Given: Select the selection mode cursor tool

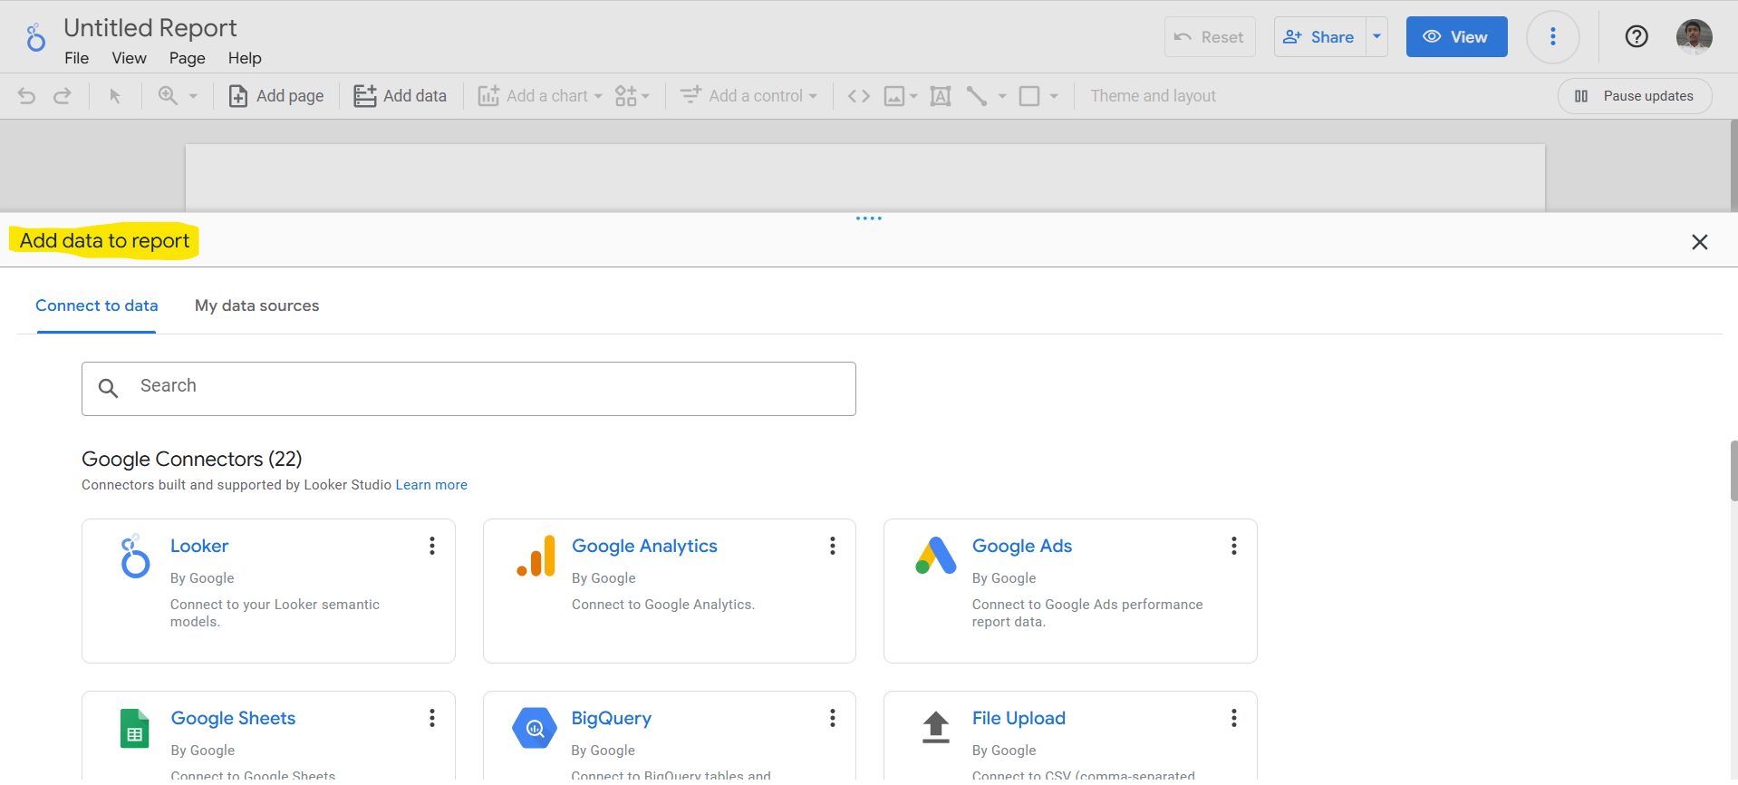Looking at the screenshot, I should pyautogui.click(x=115, y=96).
